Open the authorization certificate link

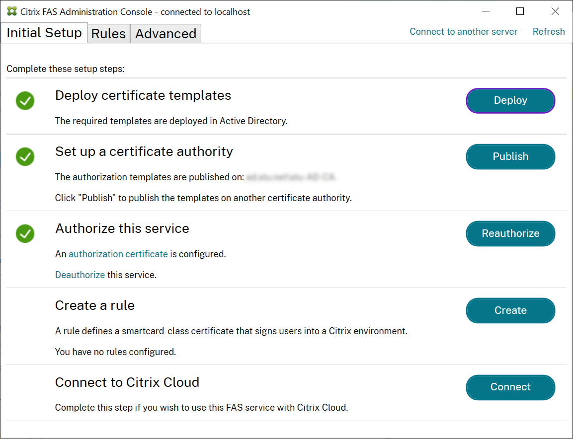click(118, 254)
